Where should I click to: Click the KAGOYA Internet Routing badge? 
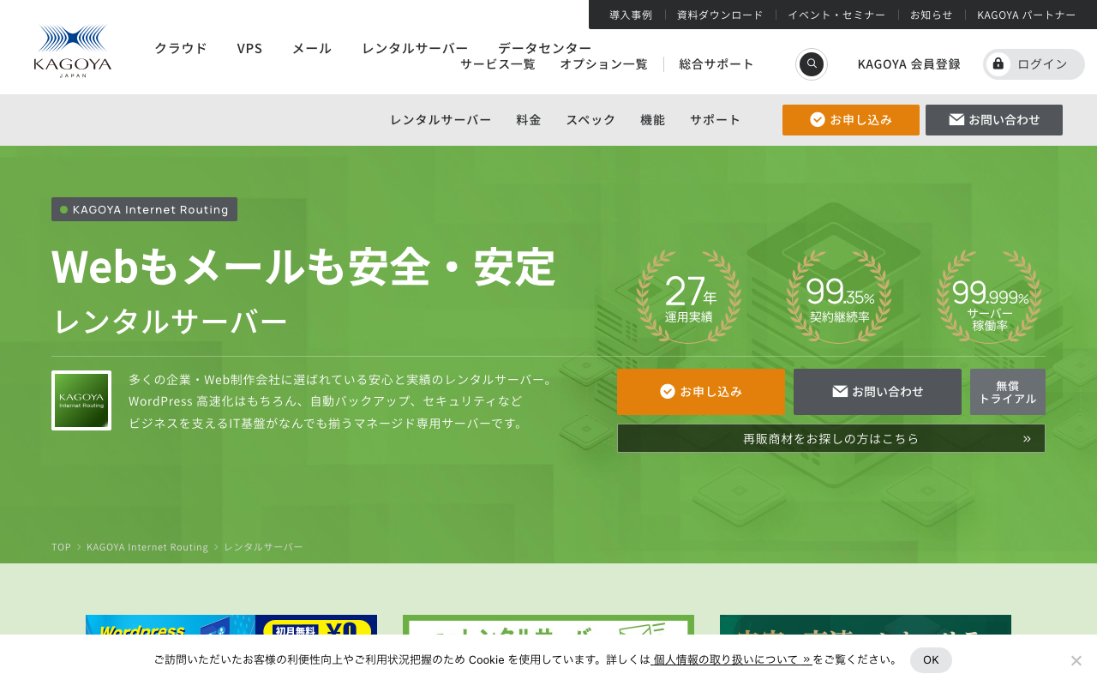coord(144,209)
